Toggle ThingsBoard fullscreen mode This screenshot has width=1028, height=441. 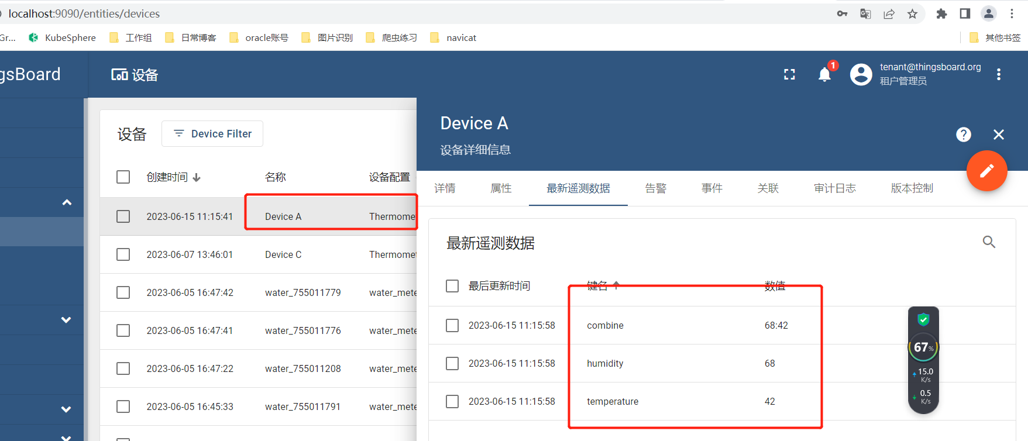coord(789,74)
